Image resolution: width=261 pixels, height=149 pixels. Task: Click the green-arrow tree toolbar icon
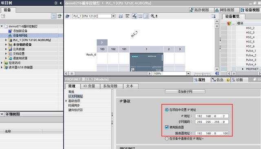60,16
